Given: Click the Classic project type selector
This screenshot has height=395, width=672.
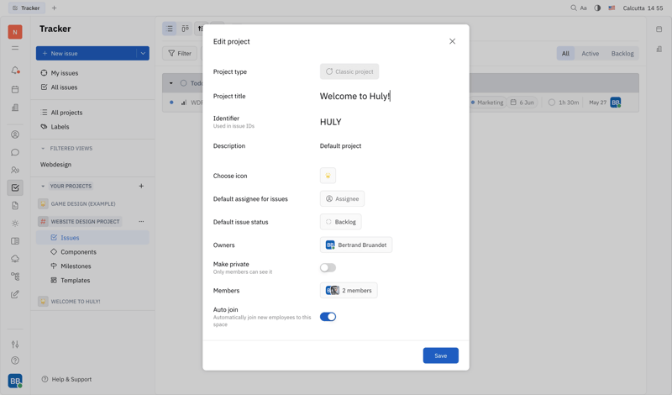Looking at the screenshot, I should click(349, 71).
